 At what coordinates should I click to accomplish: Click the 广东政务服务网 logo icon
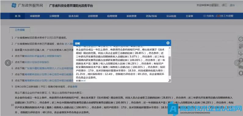click(14, 5)
